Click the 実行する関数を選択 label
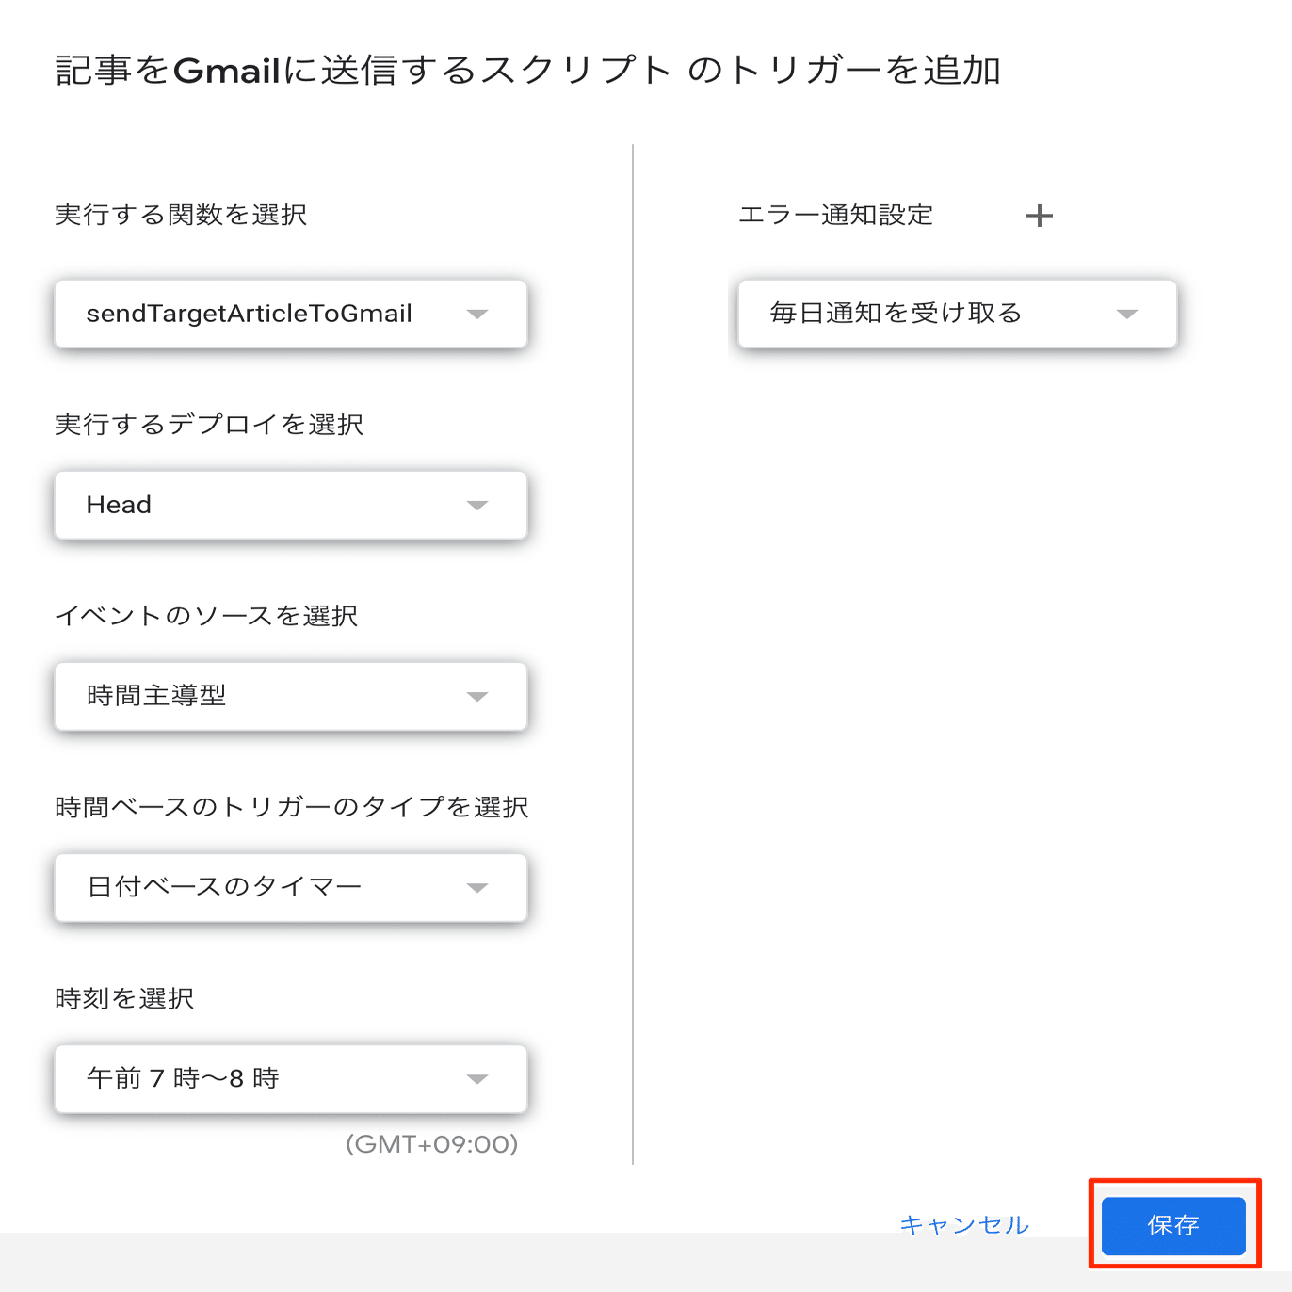The width and height of the screenshot is (1292, 1292). (181, 216)
